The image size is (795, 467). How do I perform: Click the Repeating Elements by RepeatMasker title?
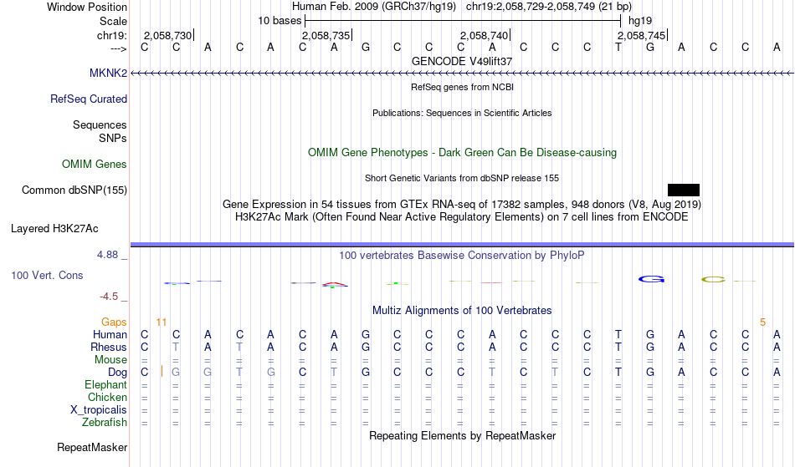[463, 436]
